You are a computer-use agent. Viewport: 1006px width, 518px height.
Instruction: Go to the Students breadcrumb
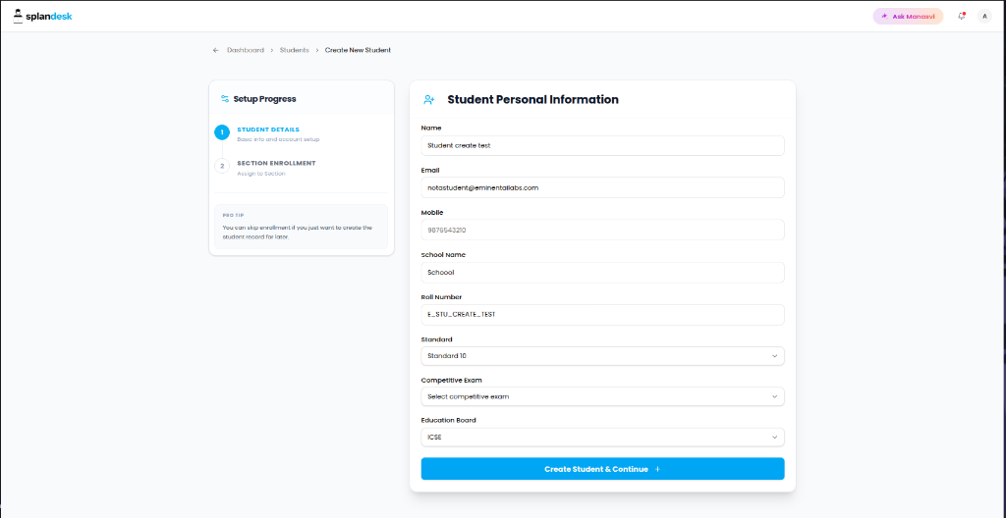click(294, 50)
